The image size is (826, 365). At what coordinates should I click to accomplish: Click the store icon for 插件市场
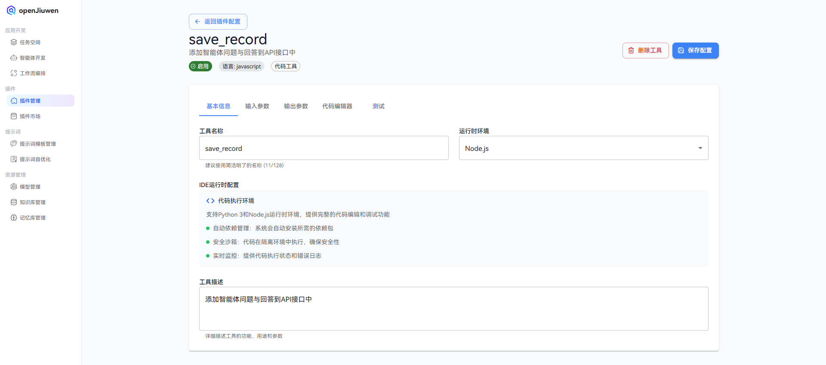coord(14,116)
